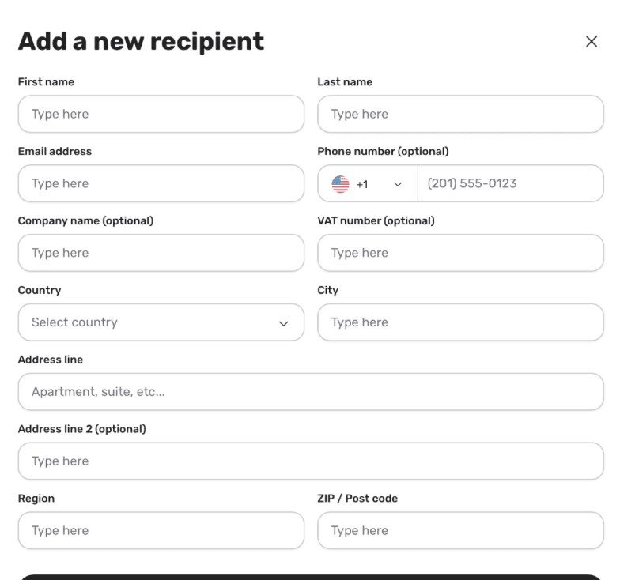620x580 pixels.
Task: Click the Phone number (optional) label
Action: click(383, 152)
